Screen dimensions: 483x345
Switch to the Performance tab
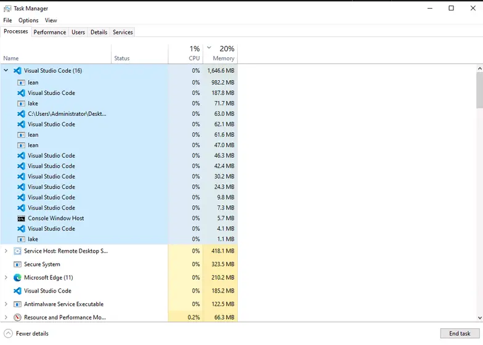click(x=49, y=32)
